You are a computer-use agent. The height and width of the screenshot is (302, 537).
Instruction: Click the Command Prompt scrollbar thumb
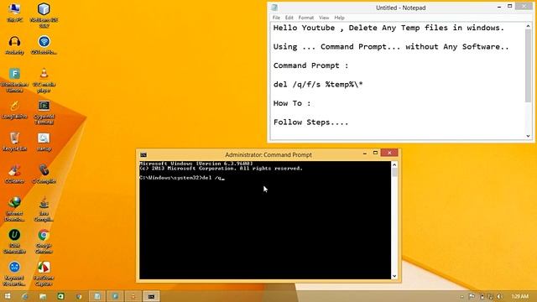click(x=394, y=173)
